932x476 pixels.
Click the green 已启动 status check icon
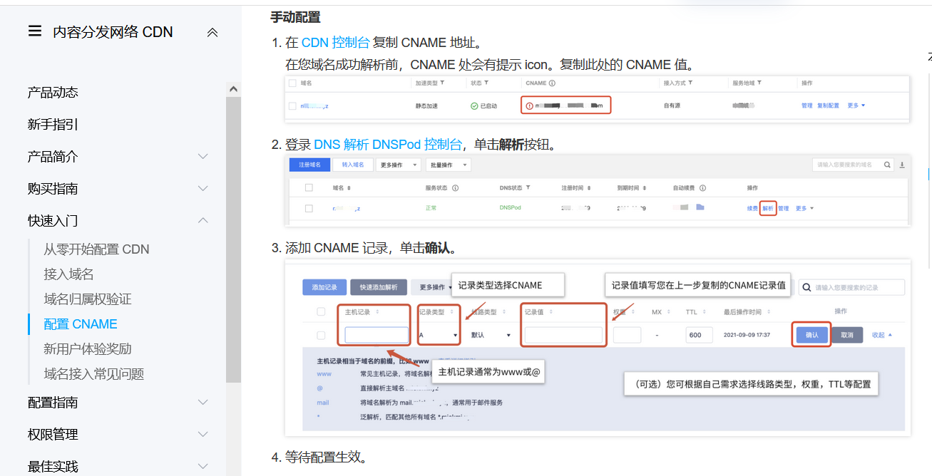pos(474,106)
